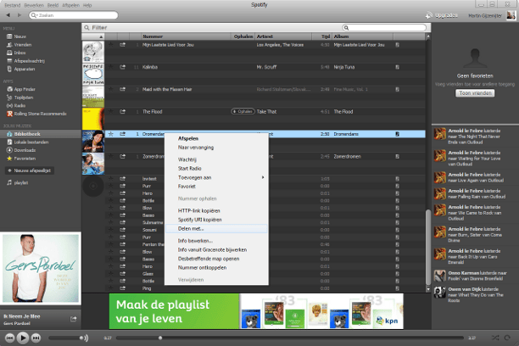Star the selected Dromendans track
Screen dimensions: 519x346
click(x=111, y=134)
